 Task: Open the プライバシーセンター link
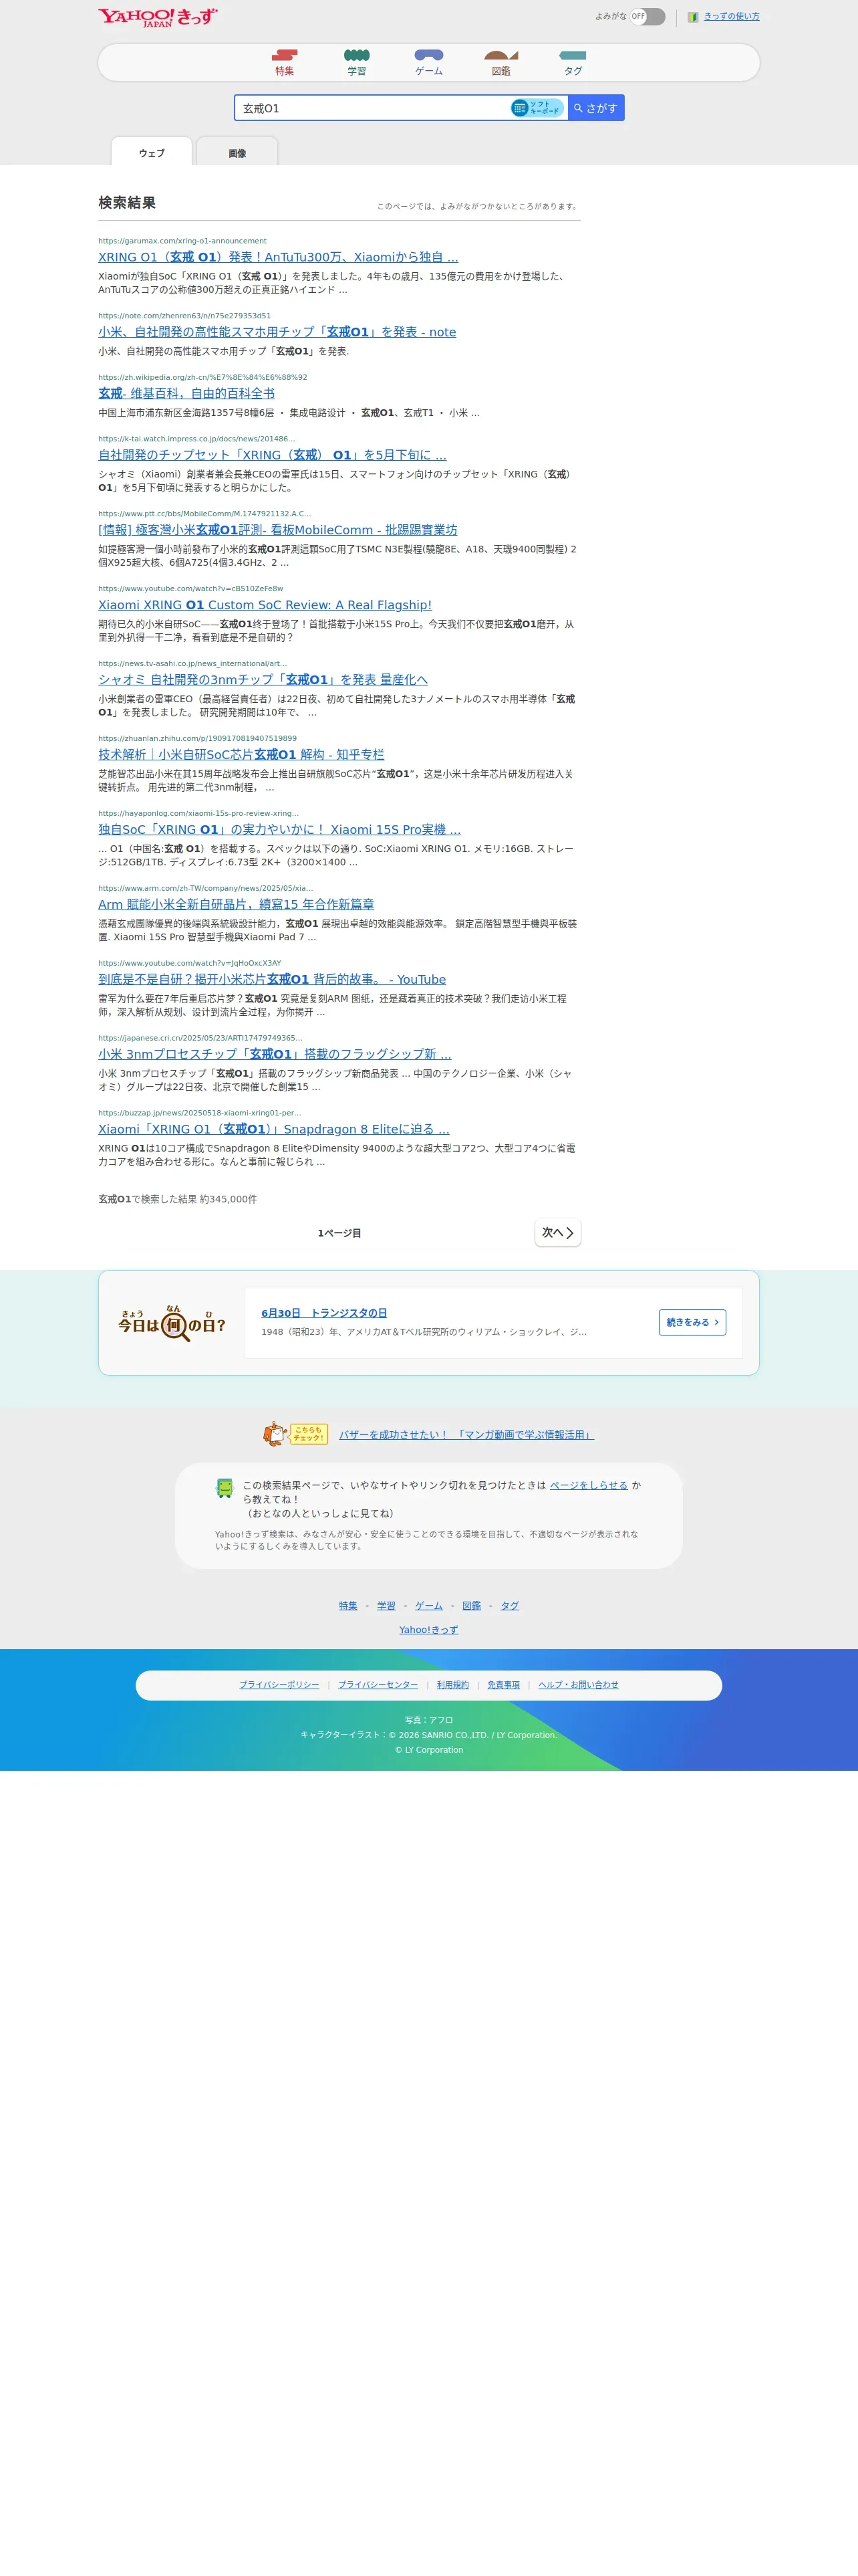click(378, 1685)
